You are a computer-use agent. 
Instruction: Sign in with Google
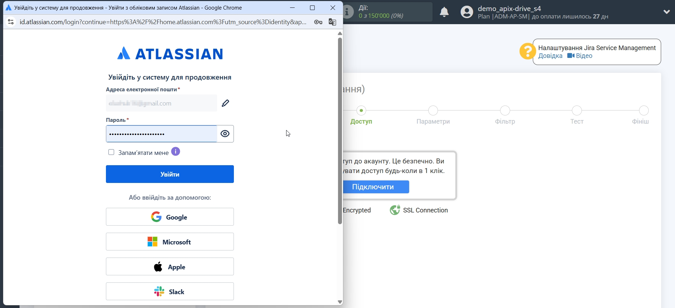pyautogui.click(x=170, y=217)
